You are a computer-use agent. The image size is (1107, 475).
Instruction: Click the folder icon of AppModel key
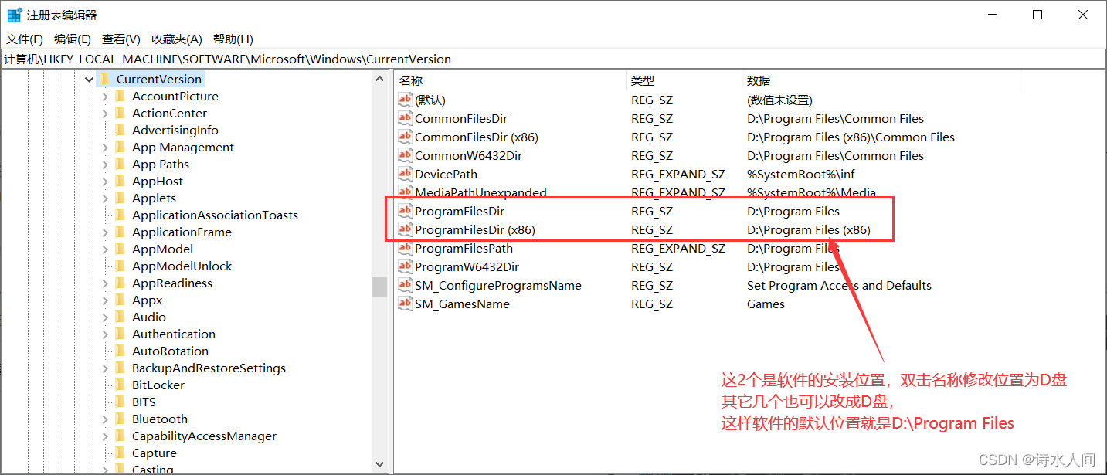[120, 249]
